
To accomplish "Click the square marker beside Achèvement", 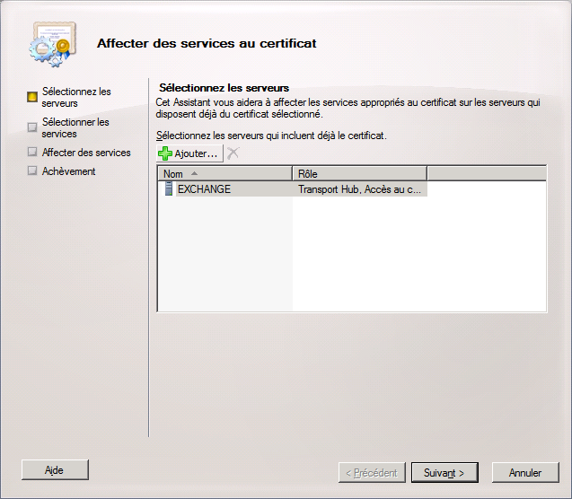I will coord(33,171).
